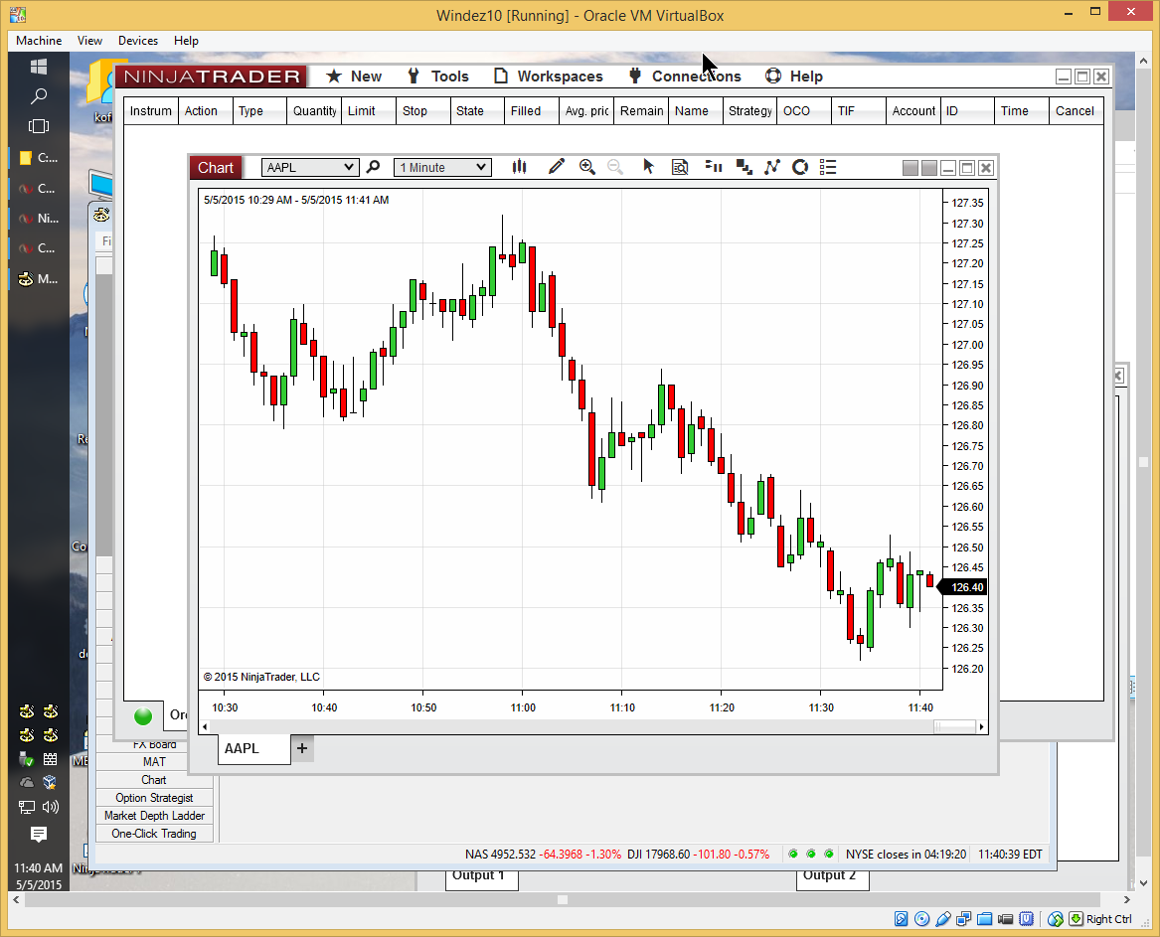Open the Connections menu

click(684, 77)
